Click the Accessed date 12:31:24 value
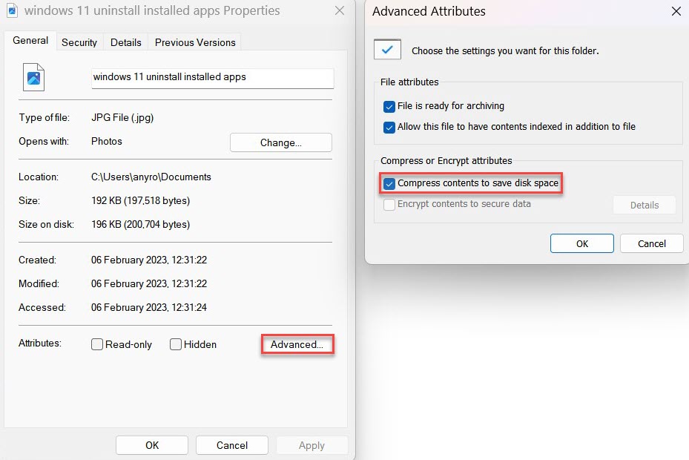689x460 pixels. (x=149, y=307)
